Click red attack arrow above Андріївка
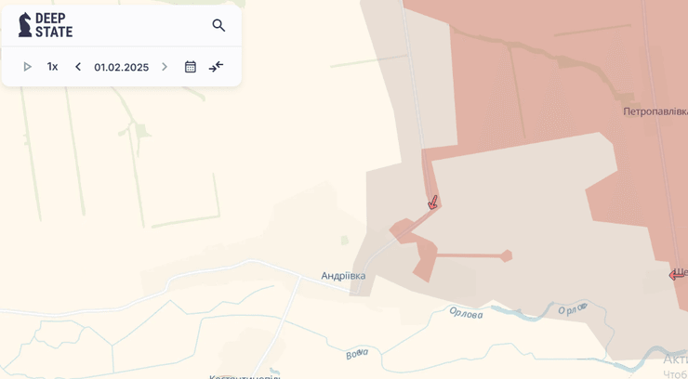688x379 pixels. coord(432,203)
